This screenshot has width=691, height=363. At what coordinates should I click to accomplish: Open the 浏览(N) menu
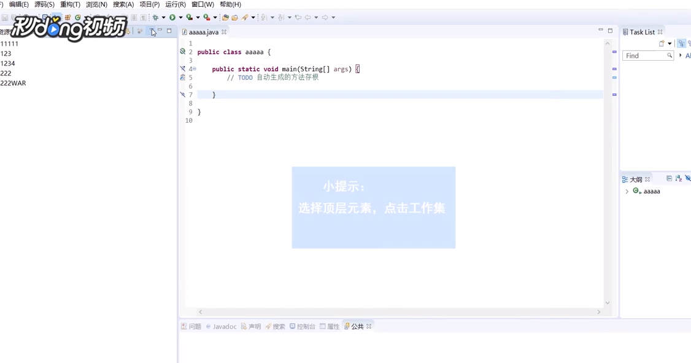(96, 4)
